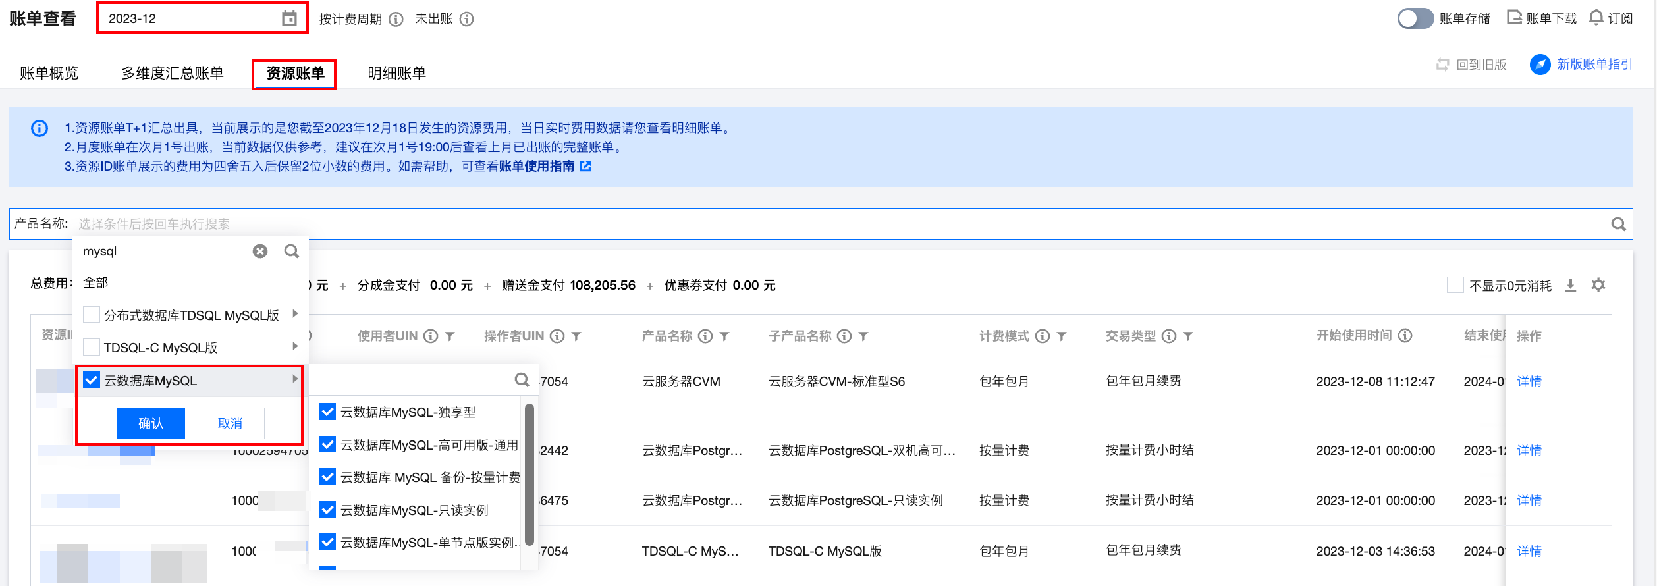Uncheck 云数据库MySQL-单节点版实例
Viewport: 1657px width, 586px height.
(327, 542)
